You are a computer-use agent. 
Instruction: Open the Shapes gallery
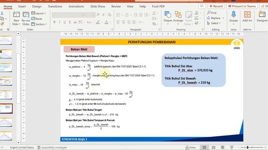pos(167,18)
